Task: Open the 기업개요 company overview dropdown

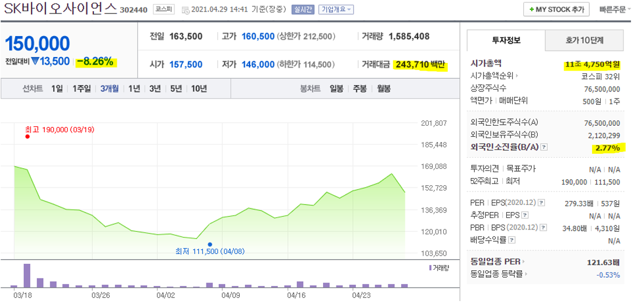Action: (336, 9)
